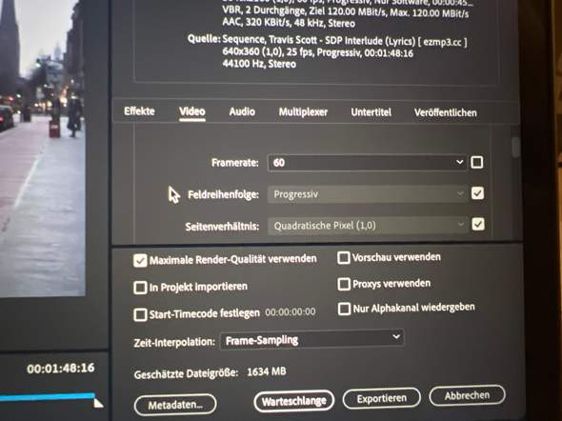562x421 pixels.
Task: Toggle the match-source checkbox beside Framerate
Action: tap(476, 162)
